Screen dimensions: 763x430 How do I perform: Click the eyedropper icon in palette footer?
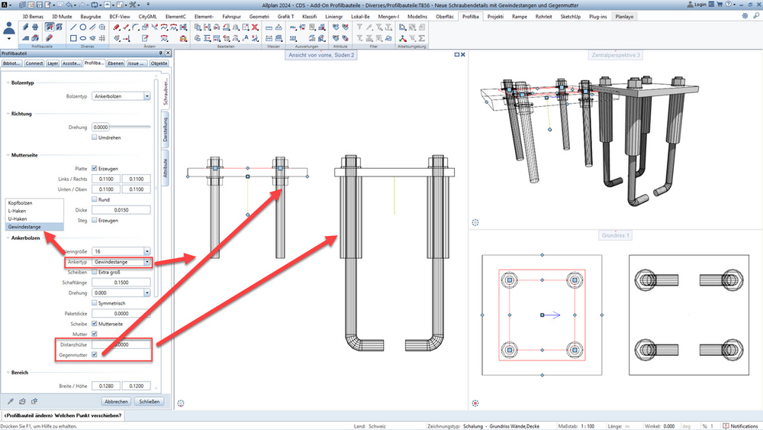[10, 402]
